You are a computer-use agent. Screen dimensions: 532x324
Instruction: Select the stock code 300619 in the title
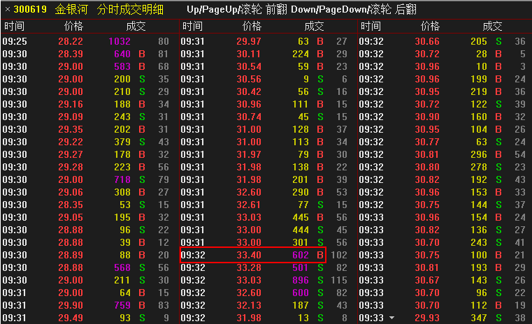coord(30,9)
